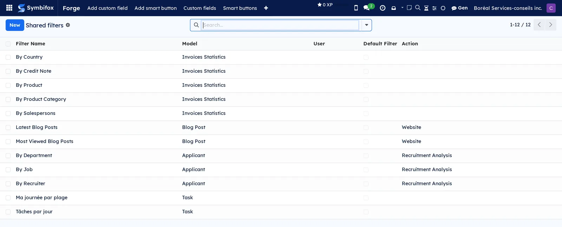562x227 pixels.
Task: Click the New button
Action: click(15, 25)
